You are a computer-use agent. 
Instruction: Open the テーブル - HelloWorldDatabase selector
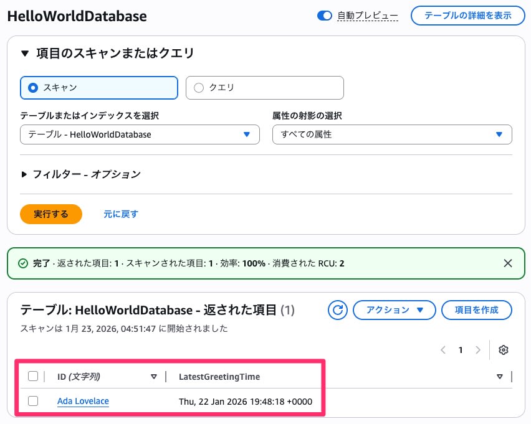140,134
